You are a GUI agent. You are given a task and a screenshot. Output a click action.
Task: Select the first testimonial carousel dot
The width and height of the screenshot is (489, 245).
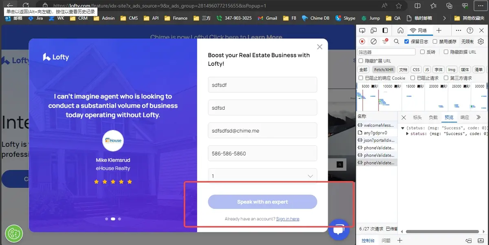click(107, 219)
